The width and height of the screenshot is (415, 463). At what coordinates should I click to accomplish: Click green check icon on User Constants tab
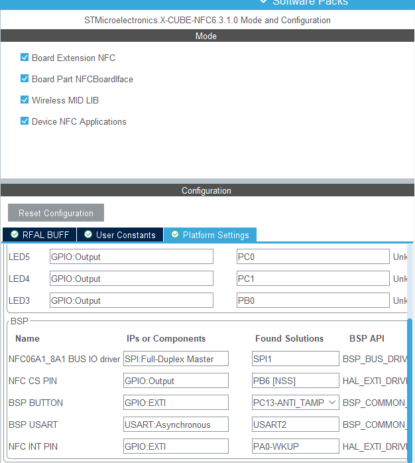click(x=88, y=234)
